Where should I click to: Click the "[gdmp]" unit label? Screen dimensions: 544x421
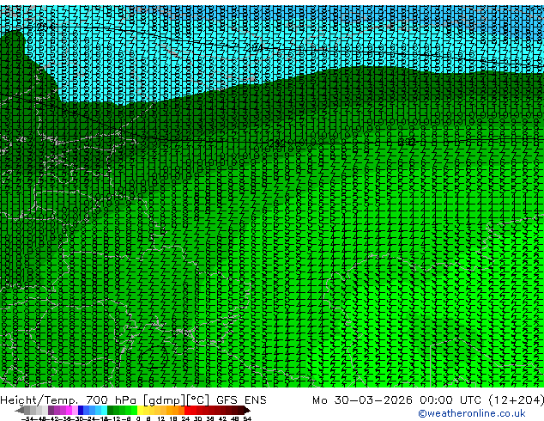164,400
